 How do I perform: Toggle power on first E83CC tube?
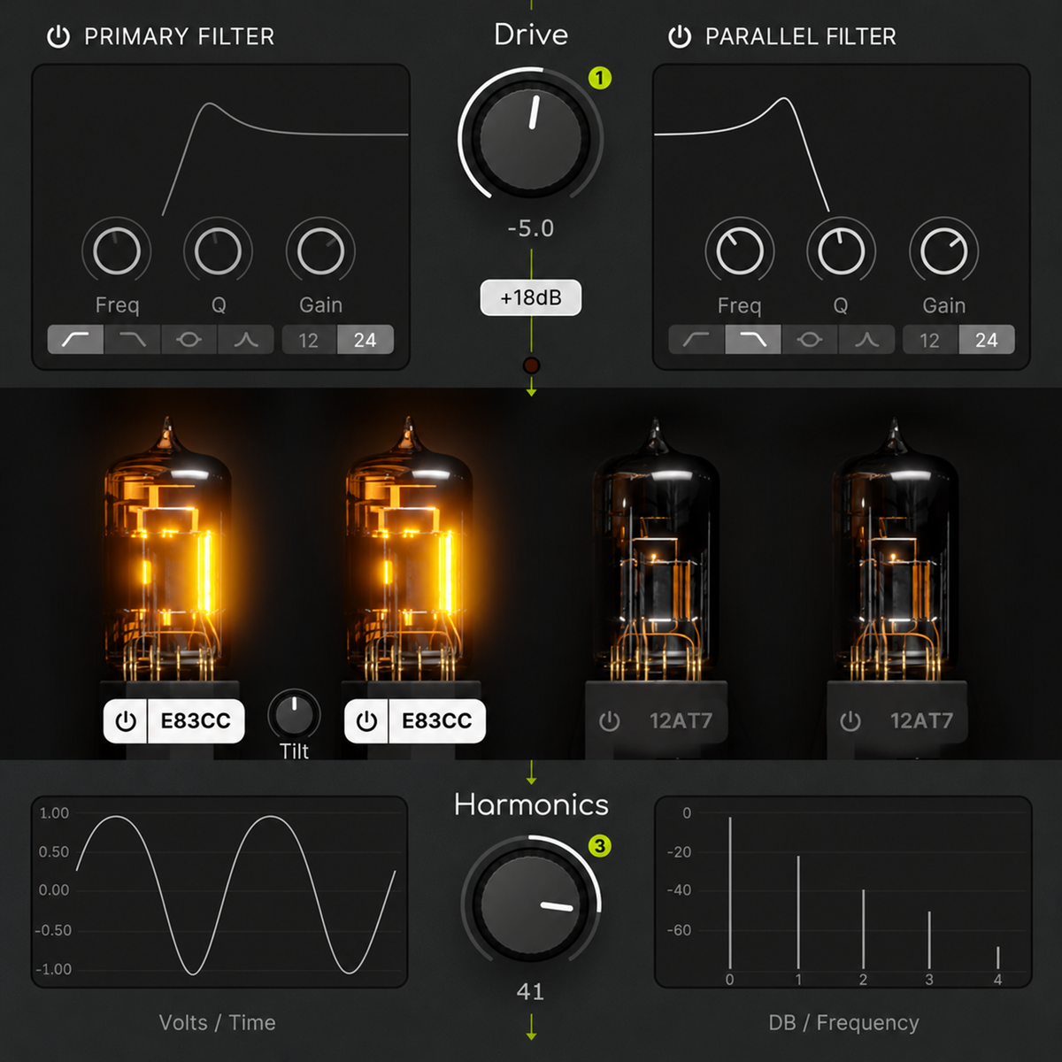click(x=126, y=721)
